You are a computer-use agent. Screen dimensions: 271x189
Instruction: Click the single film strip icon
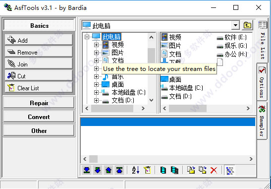coord(163,170)
